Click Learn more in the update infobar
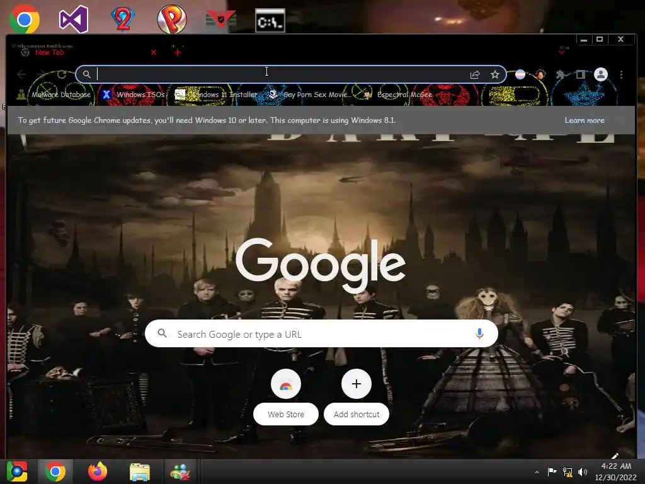This screenshot has width=645, height=484. coord(585,120)
